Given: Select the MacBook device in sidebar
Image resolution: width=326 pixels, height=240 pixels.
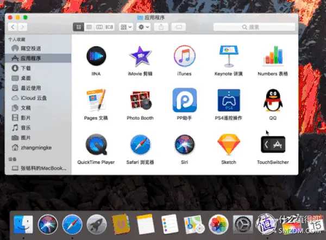Looking at the screenshot, I should click(38, 168).
